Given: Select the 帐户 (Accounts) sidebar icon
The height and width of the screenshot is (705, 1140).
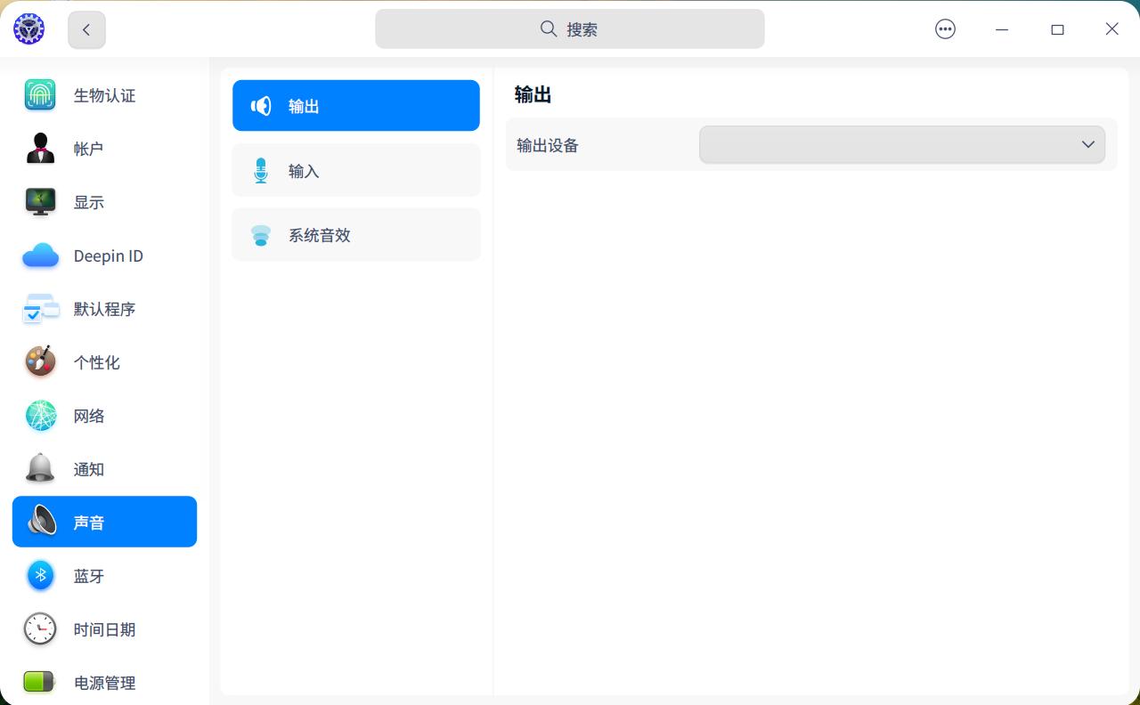Looking at the screenshot, I should click(x=40, y=148).
